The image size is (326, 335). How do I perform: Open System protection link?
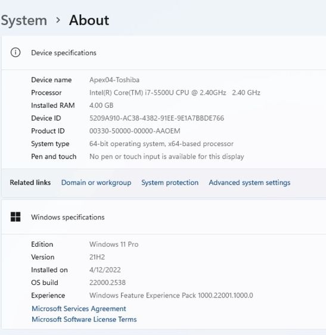[x=170, y=182]
